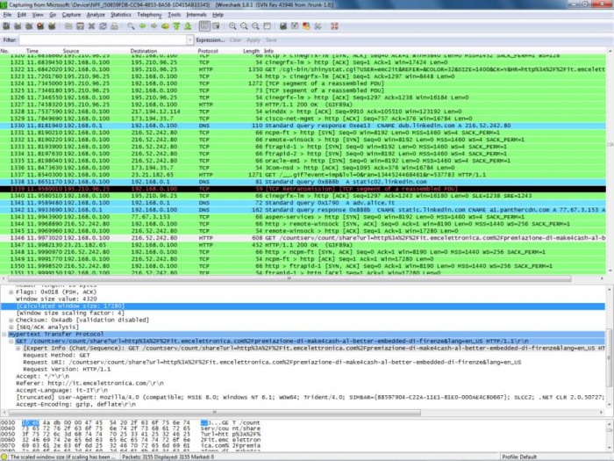Sort by the Protocol column header

click(x=208, y=51)
